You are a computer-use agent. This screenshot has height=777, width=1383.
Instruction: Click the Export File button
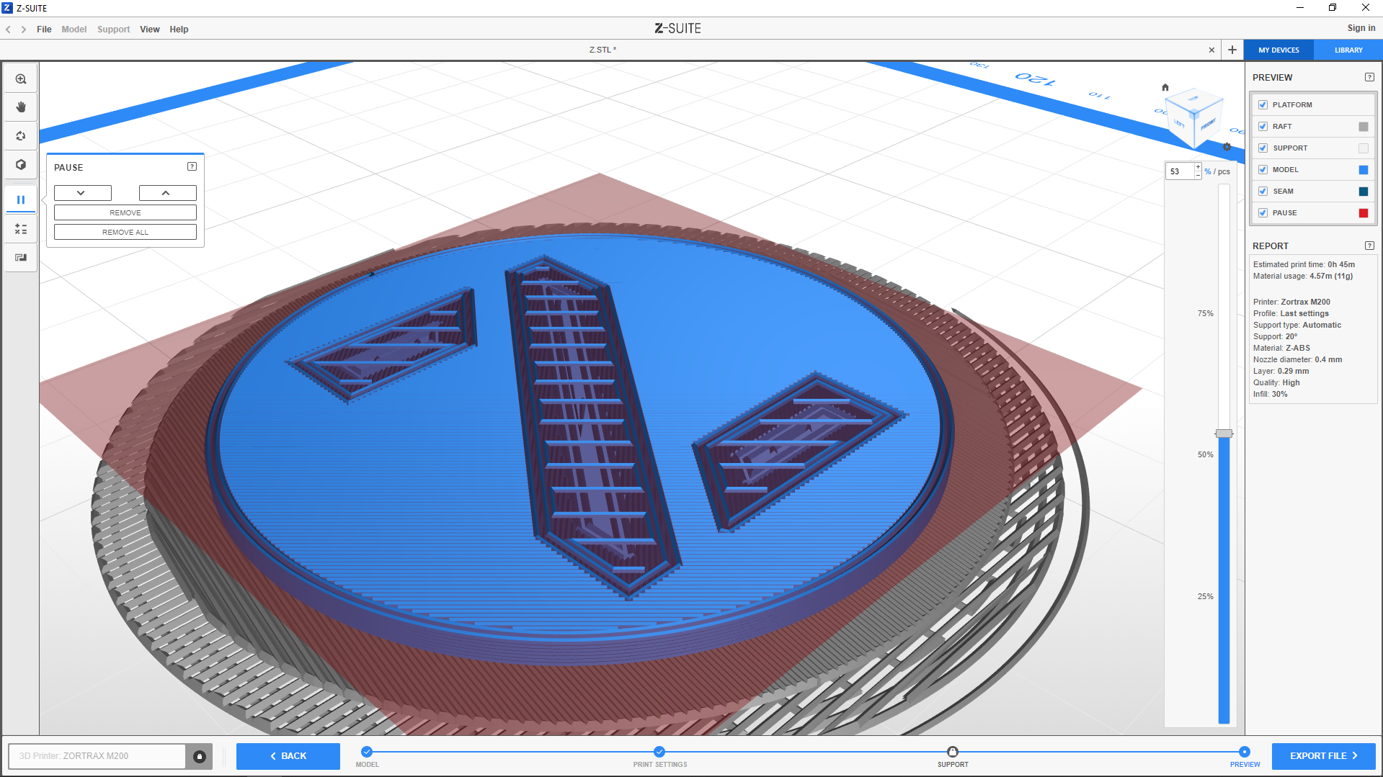1323,756
